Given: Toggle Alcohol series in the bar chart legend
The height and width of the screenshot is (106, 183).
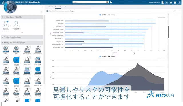Looking at the screenshot, I should (x=103, y=15).
